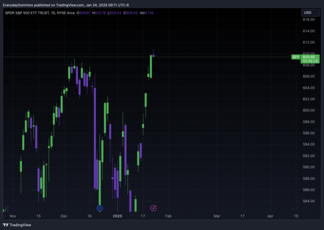Viewport: 324px width, 230px height.
Task: Click the 584.00 price axis label
Action: pyautogui.click(x=309, y=201)
